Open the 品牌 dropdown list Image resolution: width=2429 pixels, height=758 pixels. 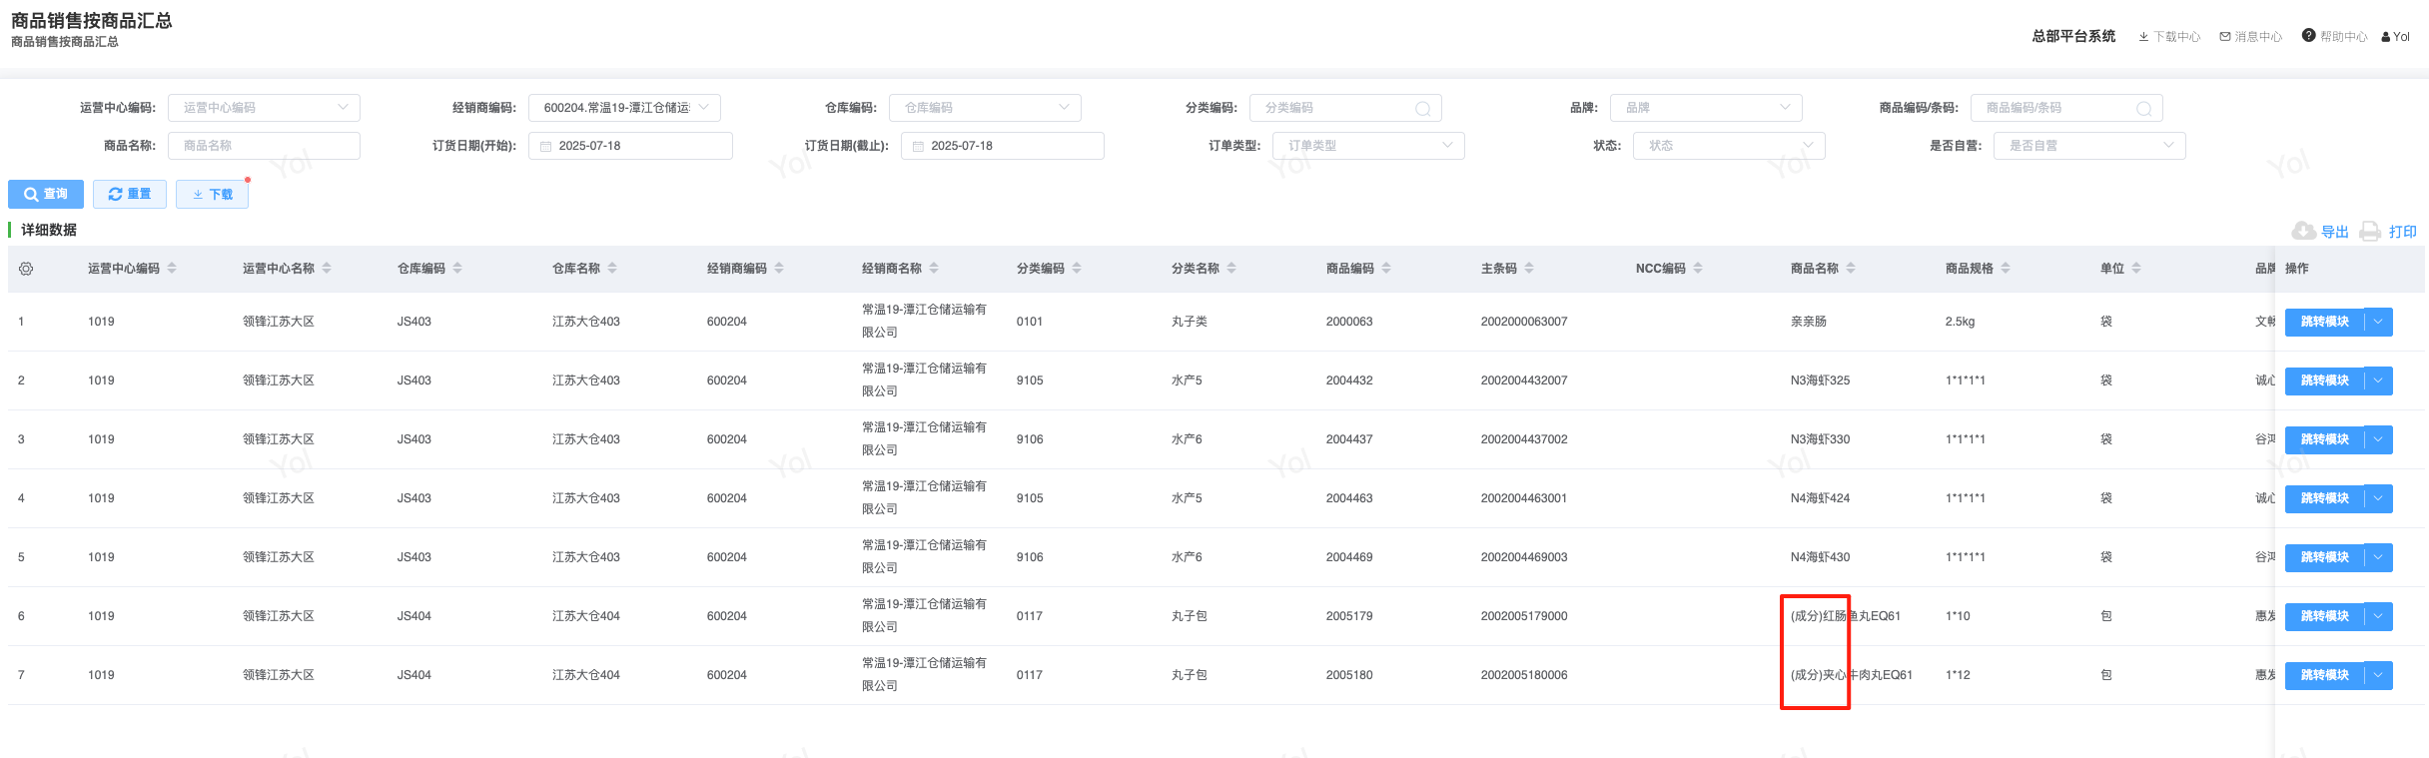[1785, 108]
